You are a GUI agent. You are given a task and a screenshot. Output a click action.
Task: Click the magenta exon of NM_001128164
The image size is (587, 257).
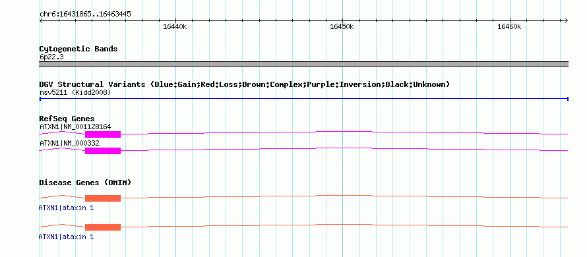pos(103,134)
